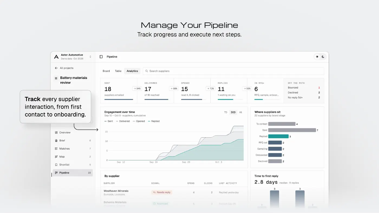Open the Aster Automotive workspace switcher chevrons
This screenshot has width=379, height=213.
point(90,57)
